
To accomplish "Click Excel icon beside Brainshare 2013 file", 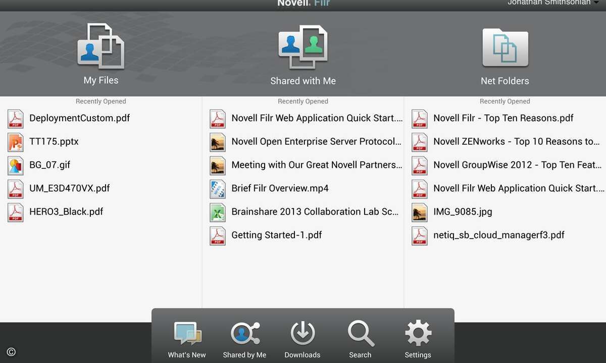I will (x=218, y=212).
